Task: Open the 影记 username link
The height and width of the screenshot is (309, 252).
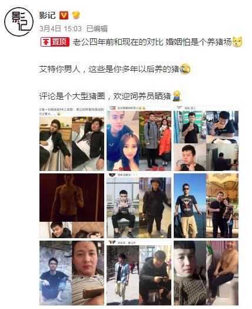Action: point(48,15)
